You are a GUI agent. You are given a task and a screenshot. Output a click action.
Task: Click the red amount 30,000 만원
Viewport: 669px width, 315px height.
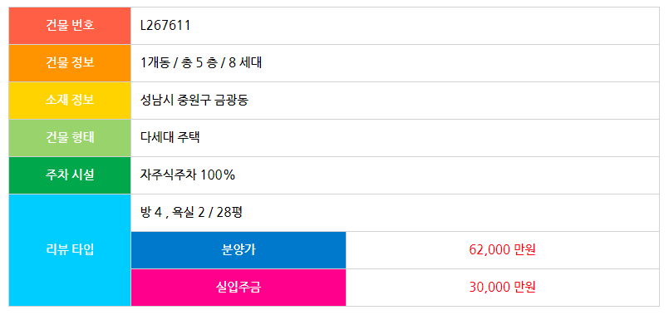tap(502, 288)
